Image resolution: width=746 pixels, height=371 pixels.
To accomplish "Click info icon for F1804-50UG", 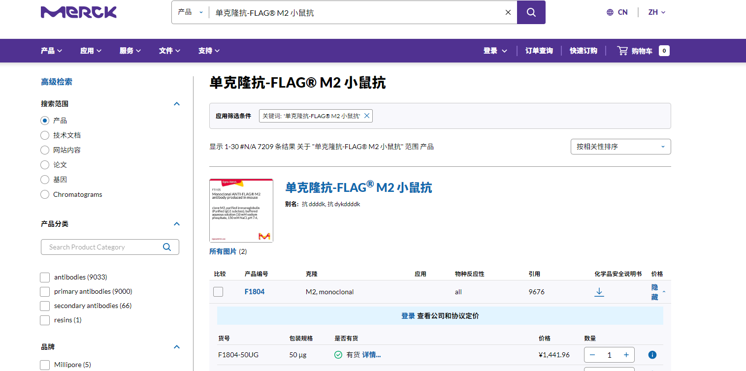I will click(652, 355).
